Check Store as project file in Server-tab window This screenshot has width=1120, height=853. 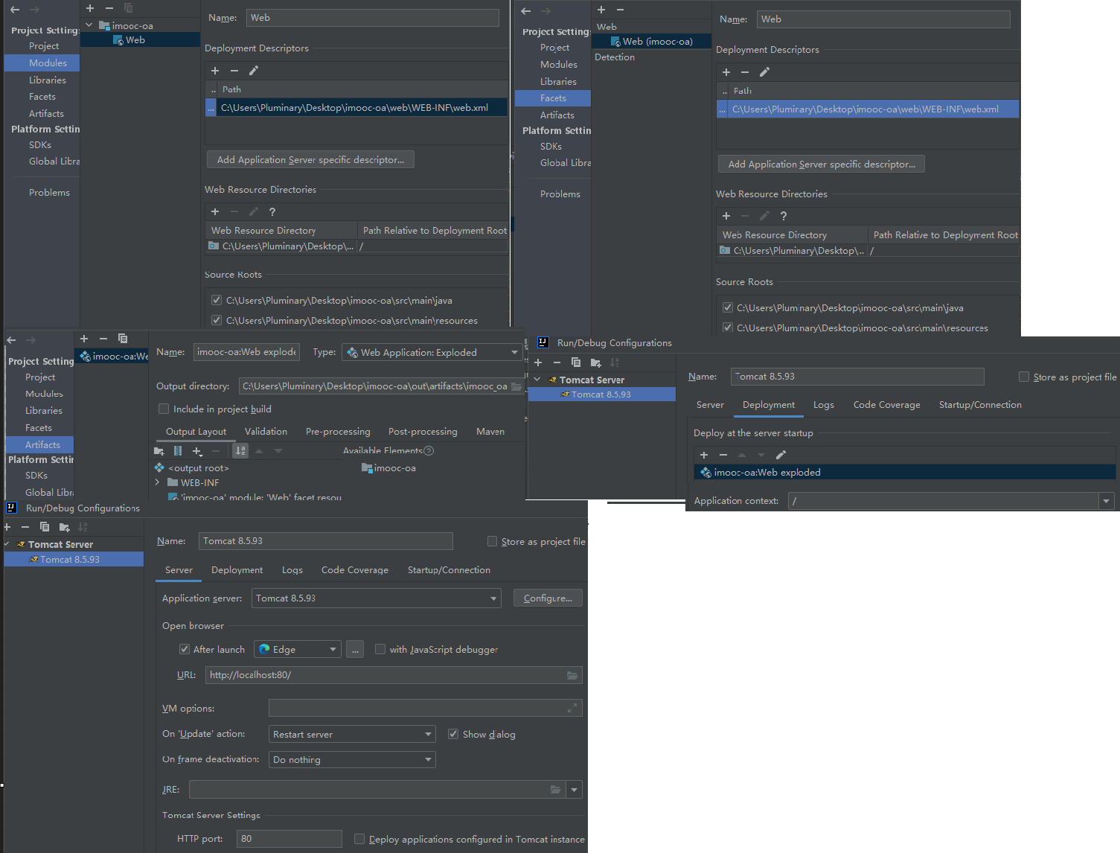click(492, 541)
